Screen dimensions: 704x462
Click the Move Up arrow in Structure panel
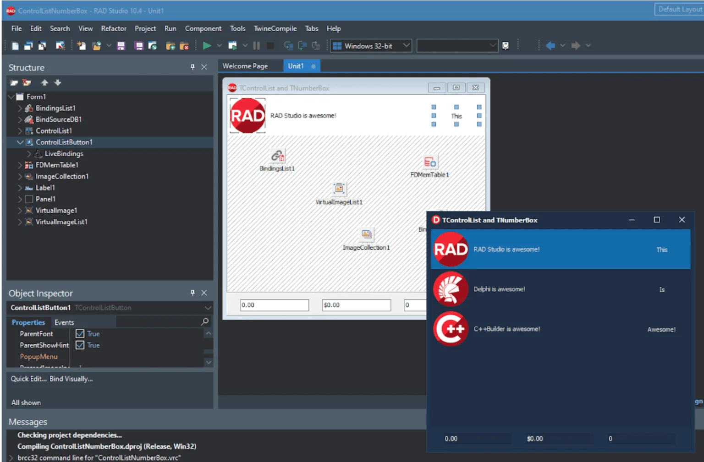44,82
